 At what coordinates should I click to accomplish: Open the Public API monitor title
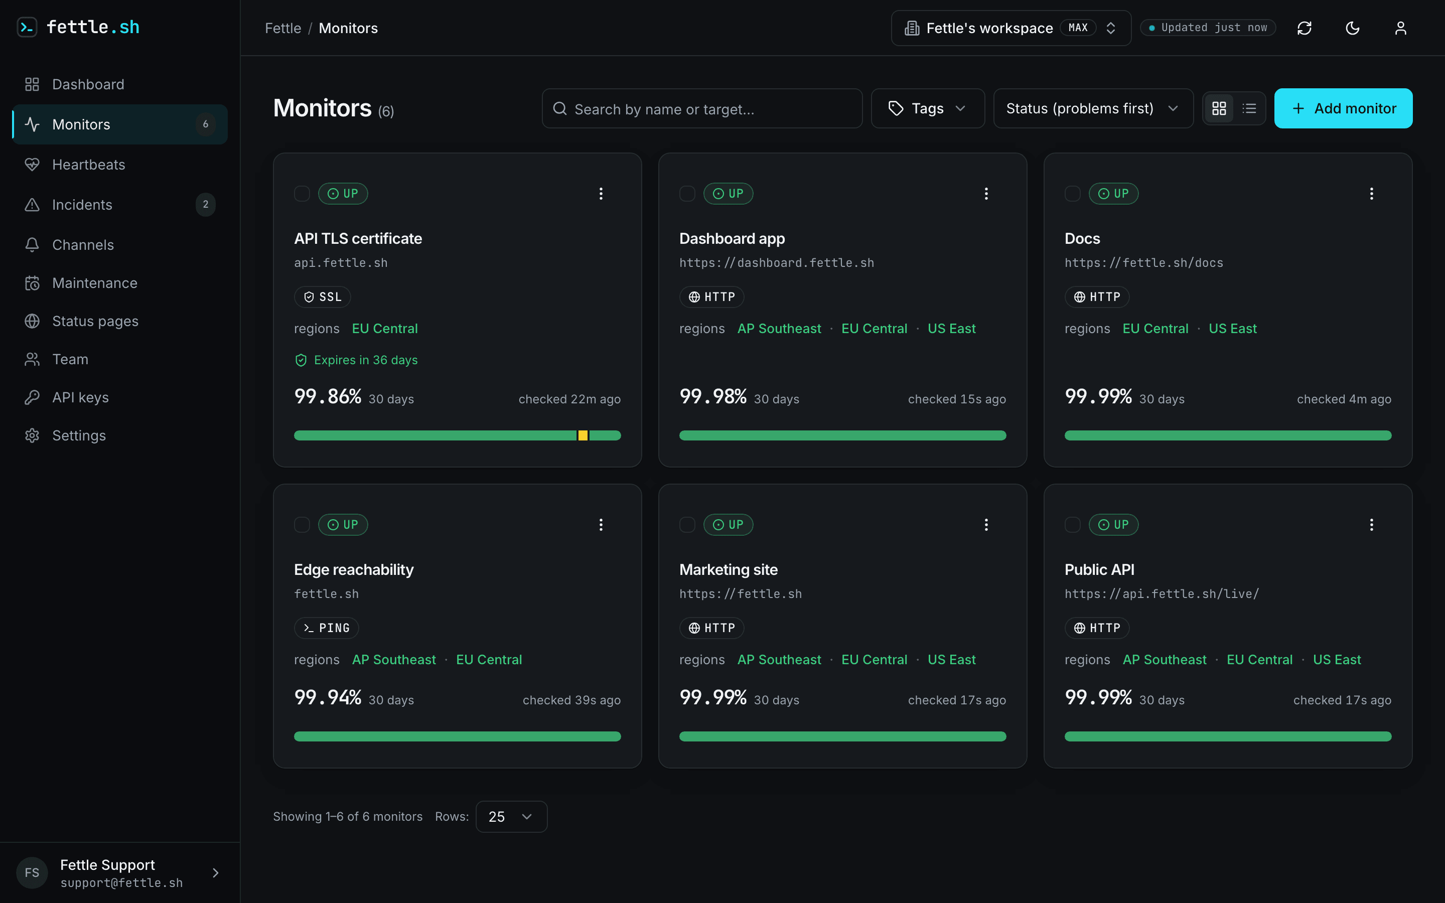[x=1099, y=569]
